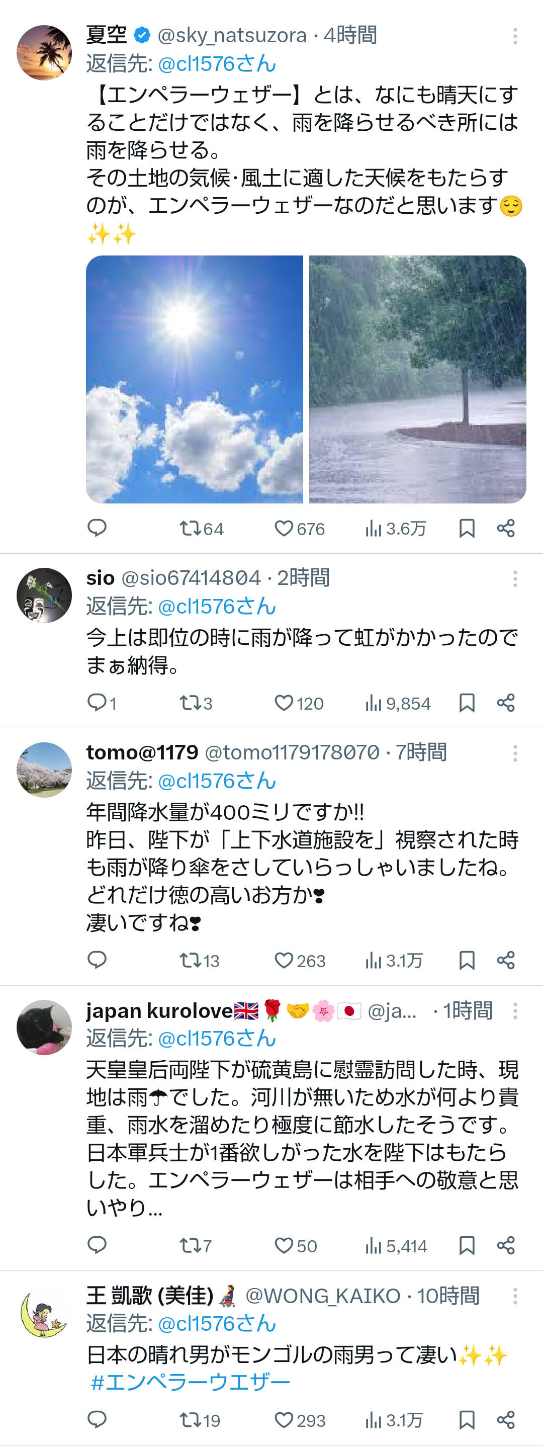Reply to japan kurolove's tweet

click(x=97, y=1245)
